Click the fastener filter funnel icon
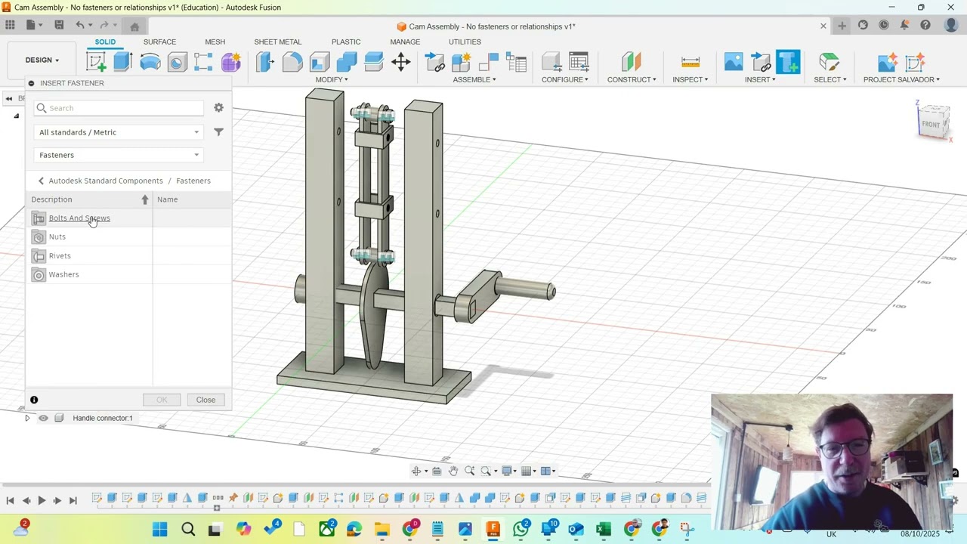 click(218, 132)
